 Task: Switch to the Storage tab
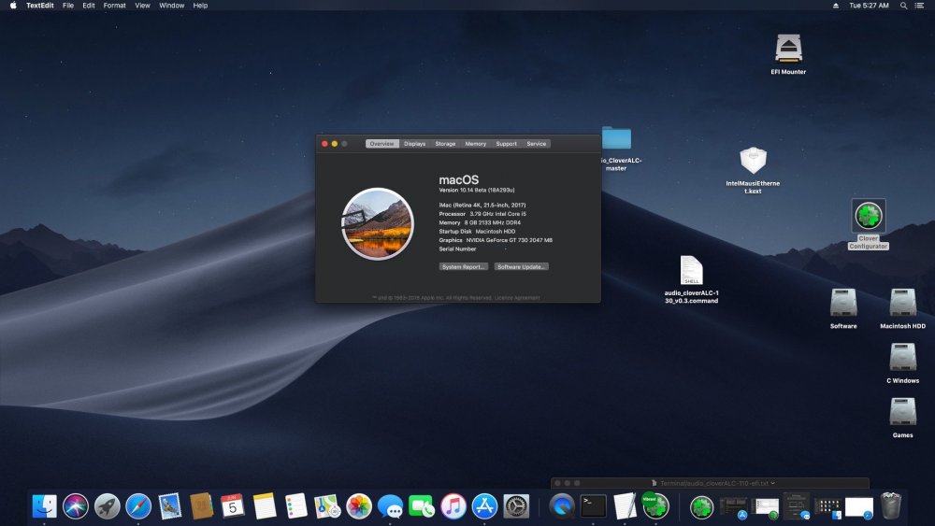point(445,144)
